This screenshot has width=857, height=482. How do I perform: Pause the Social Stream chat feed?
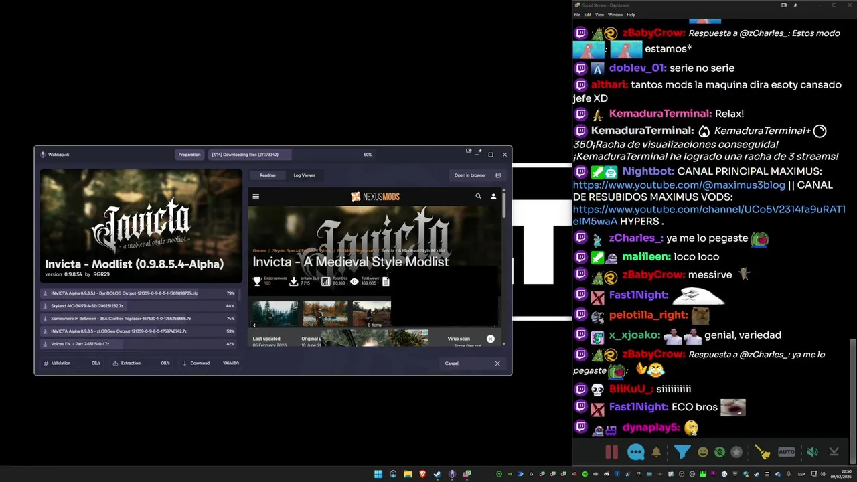point(611,452)
